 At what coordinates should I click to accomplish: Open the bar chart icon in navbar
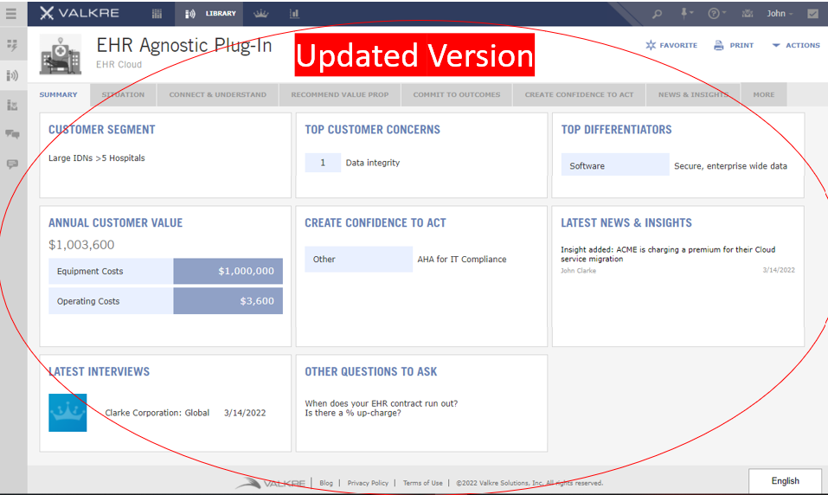click(294, 14)
